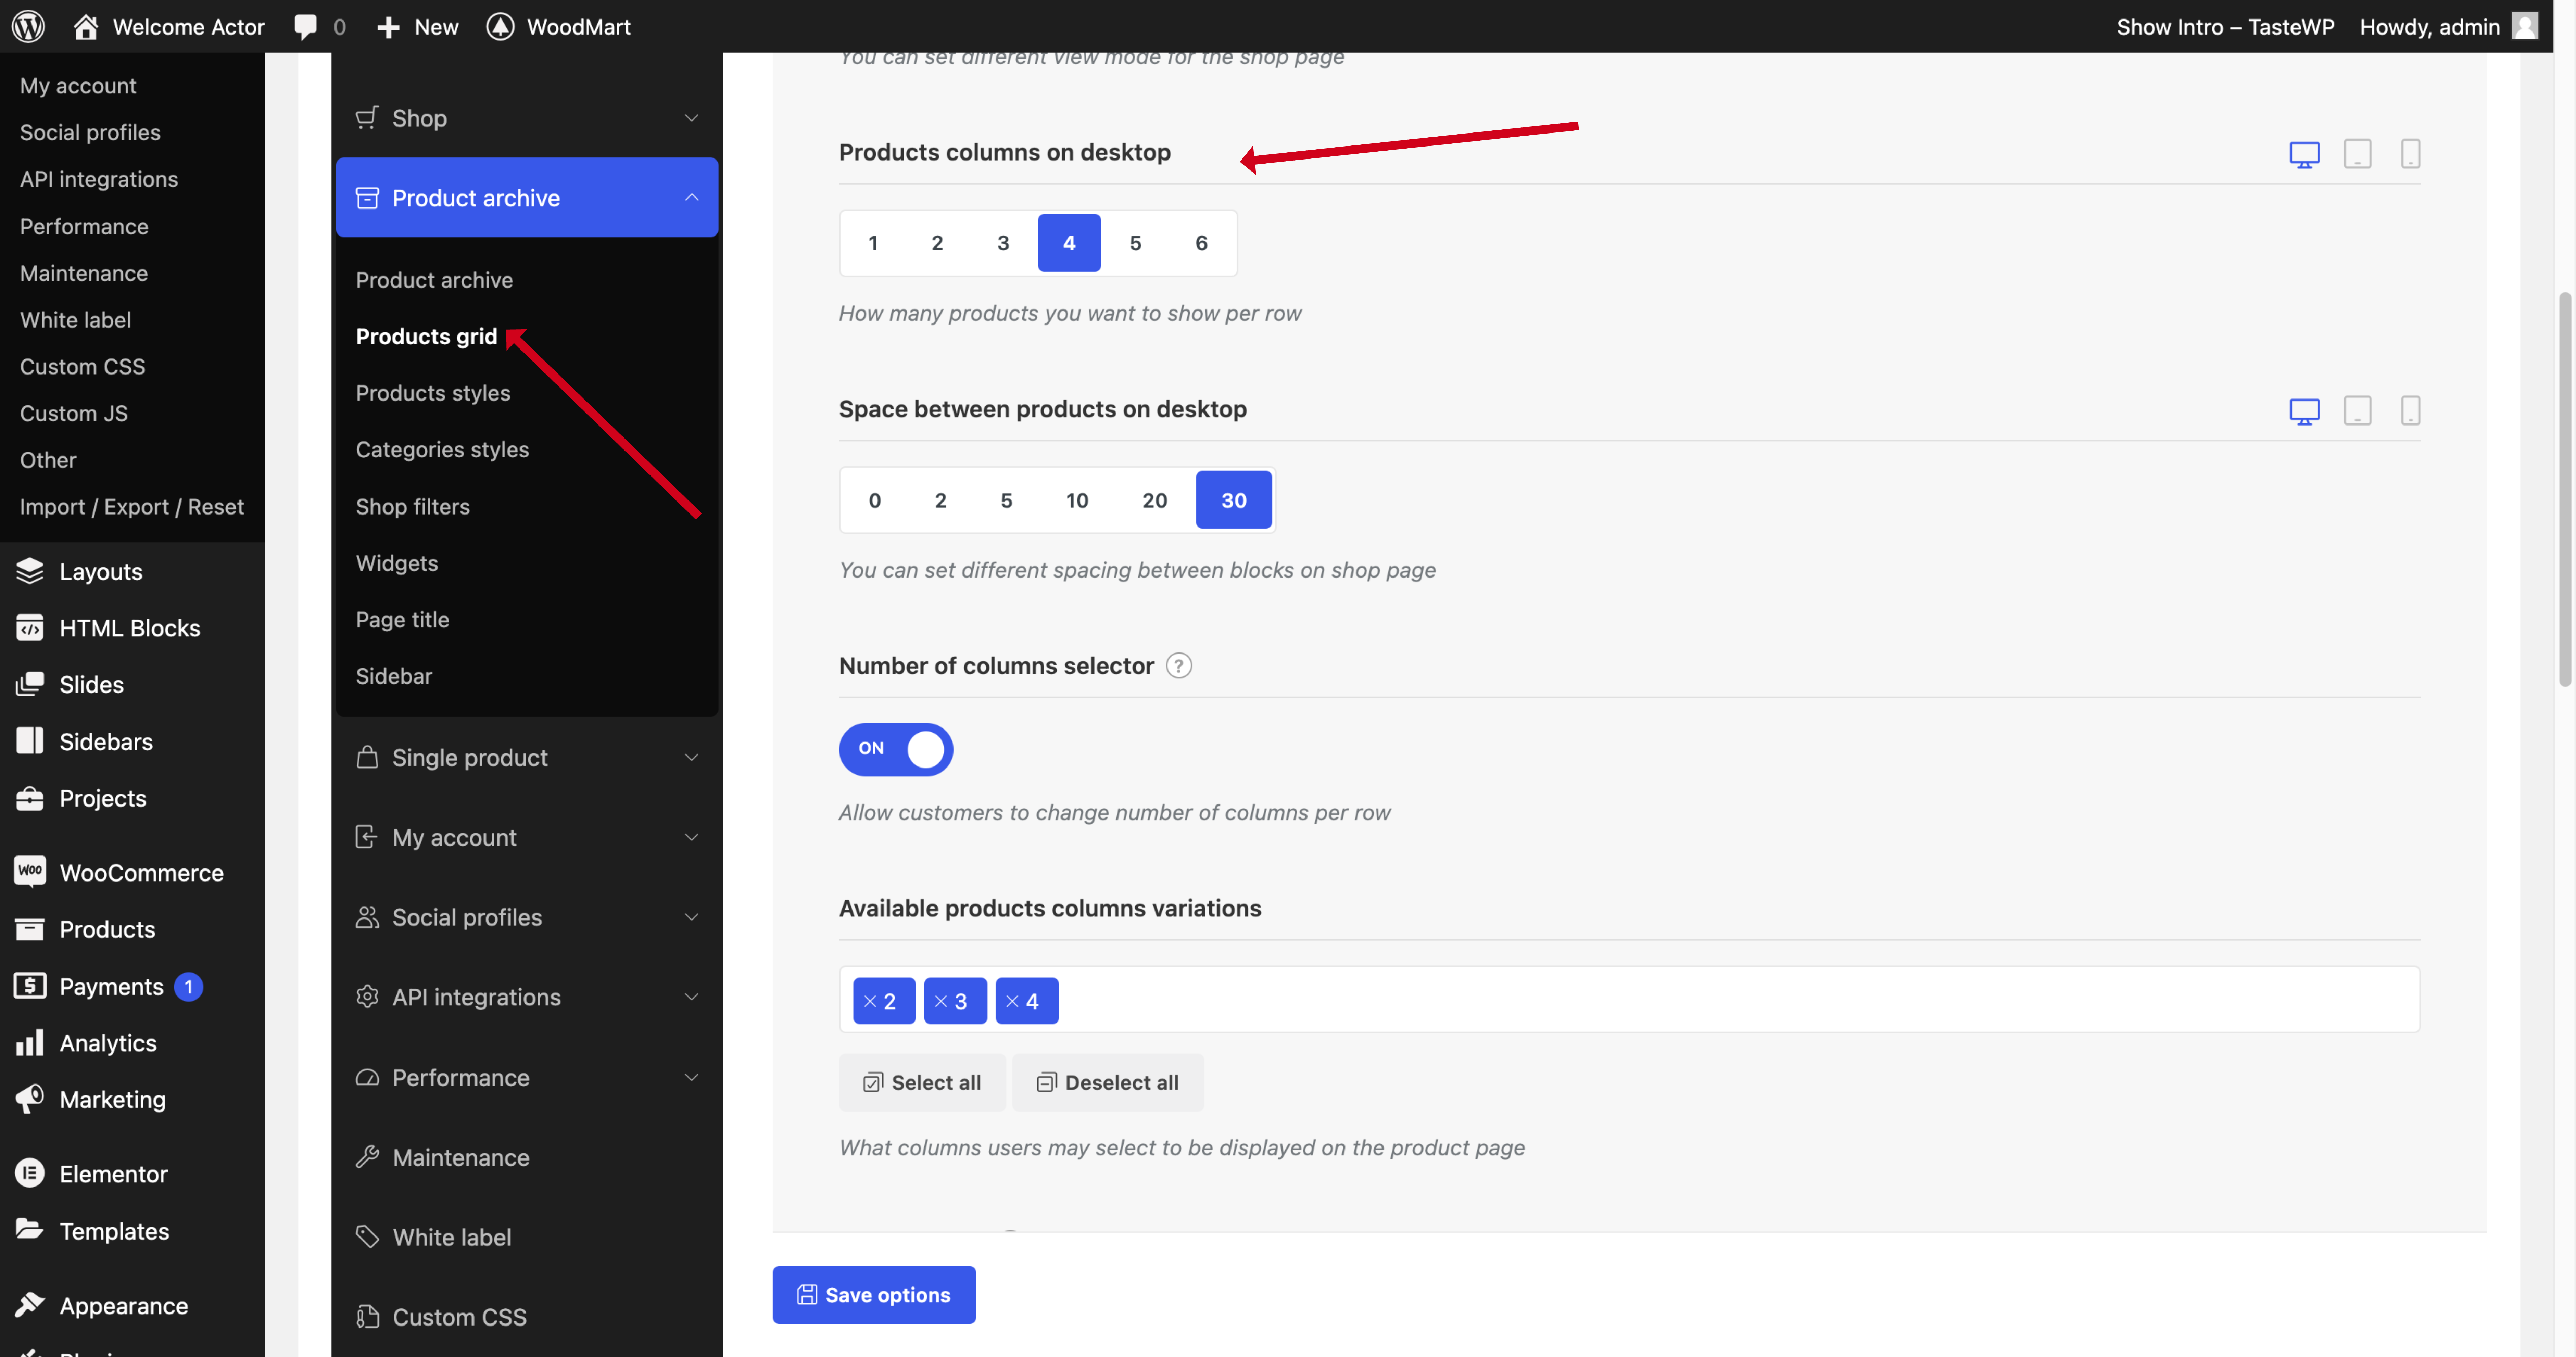This screenshot has width=2576, height=1357.
Task: Set products columns to 5
Action: click(x=1135, y=243)
